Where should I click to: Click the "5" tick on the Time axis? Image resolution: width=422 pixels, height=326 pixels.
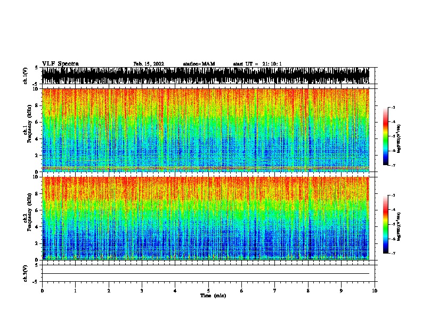click(x=208, y=291)
